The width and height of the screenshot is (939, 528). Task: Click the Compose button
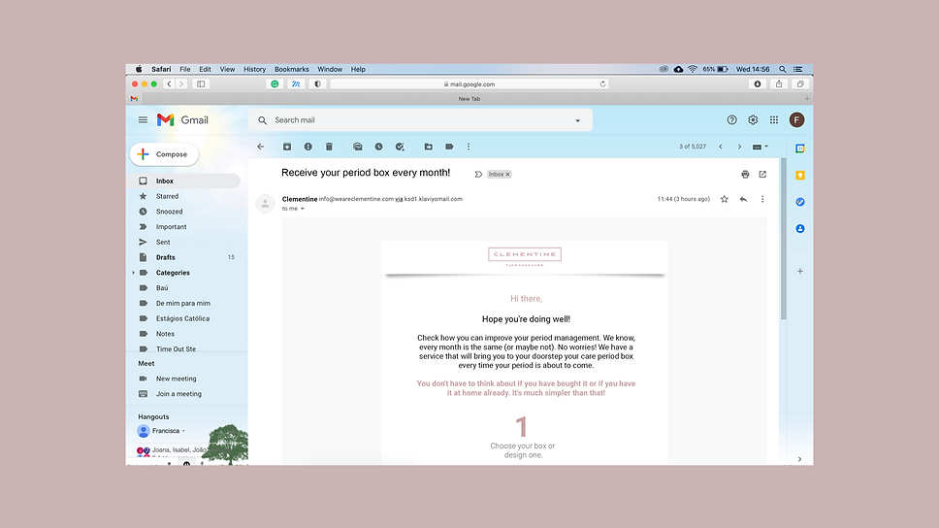[164, 154]
